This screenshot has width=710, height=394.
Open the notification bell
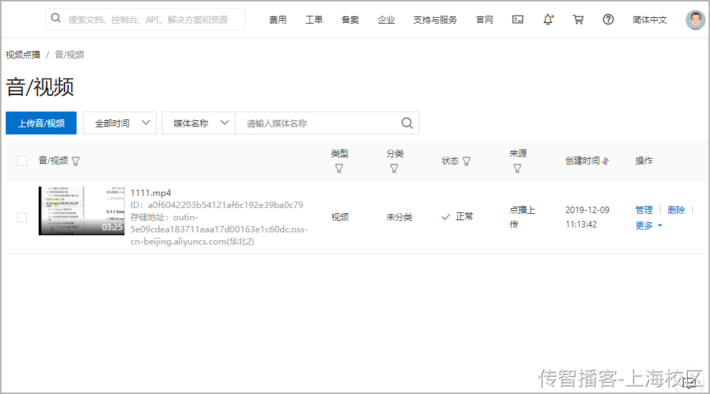point(548,19)
